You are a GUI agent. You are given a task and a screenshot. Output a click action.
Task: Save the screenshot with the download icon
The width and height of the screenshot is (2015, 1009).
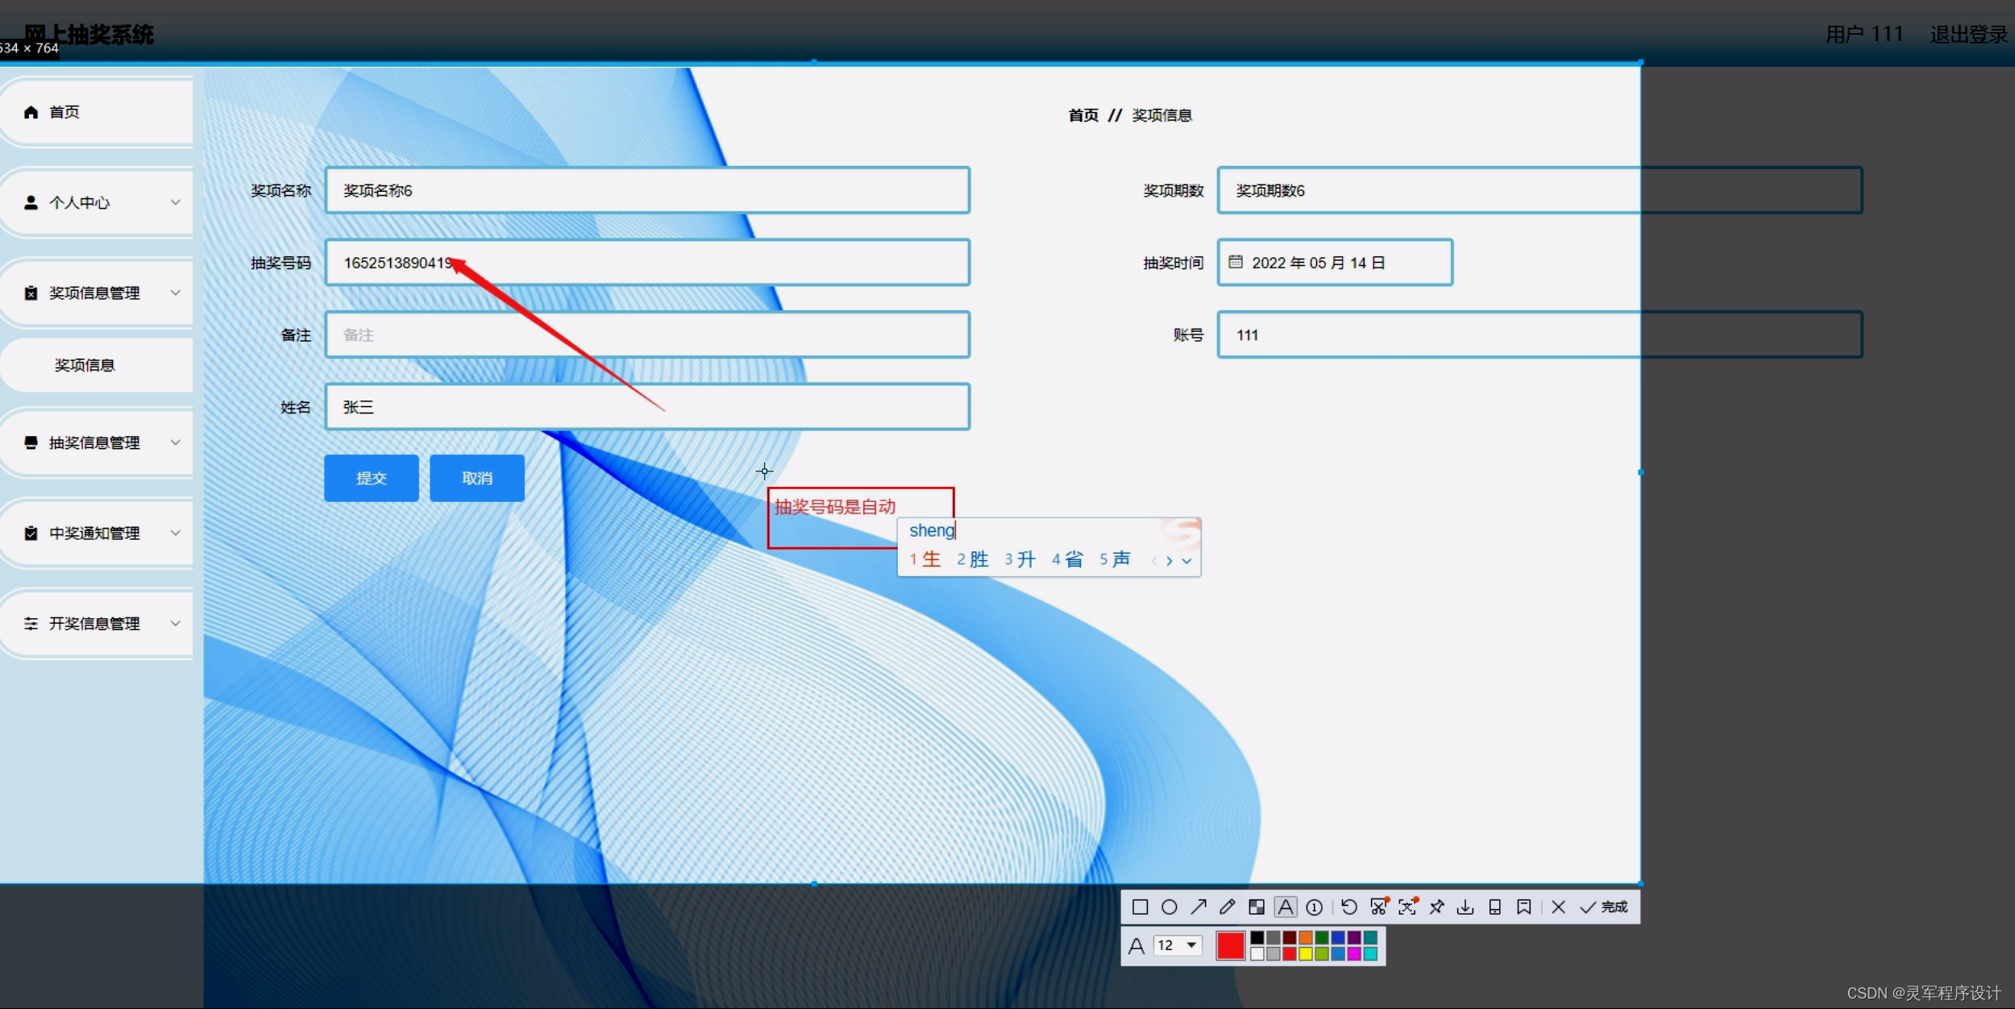point(1465,907)
